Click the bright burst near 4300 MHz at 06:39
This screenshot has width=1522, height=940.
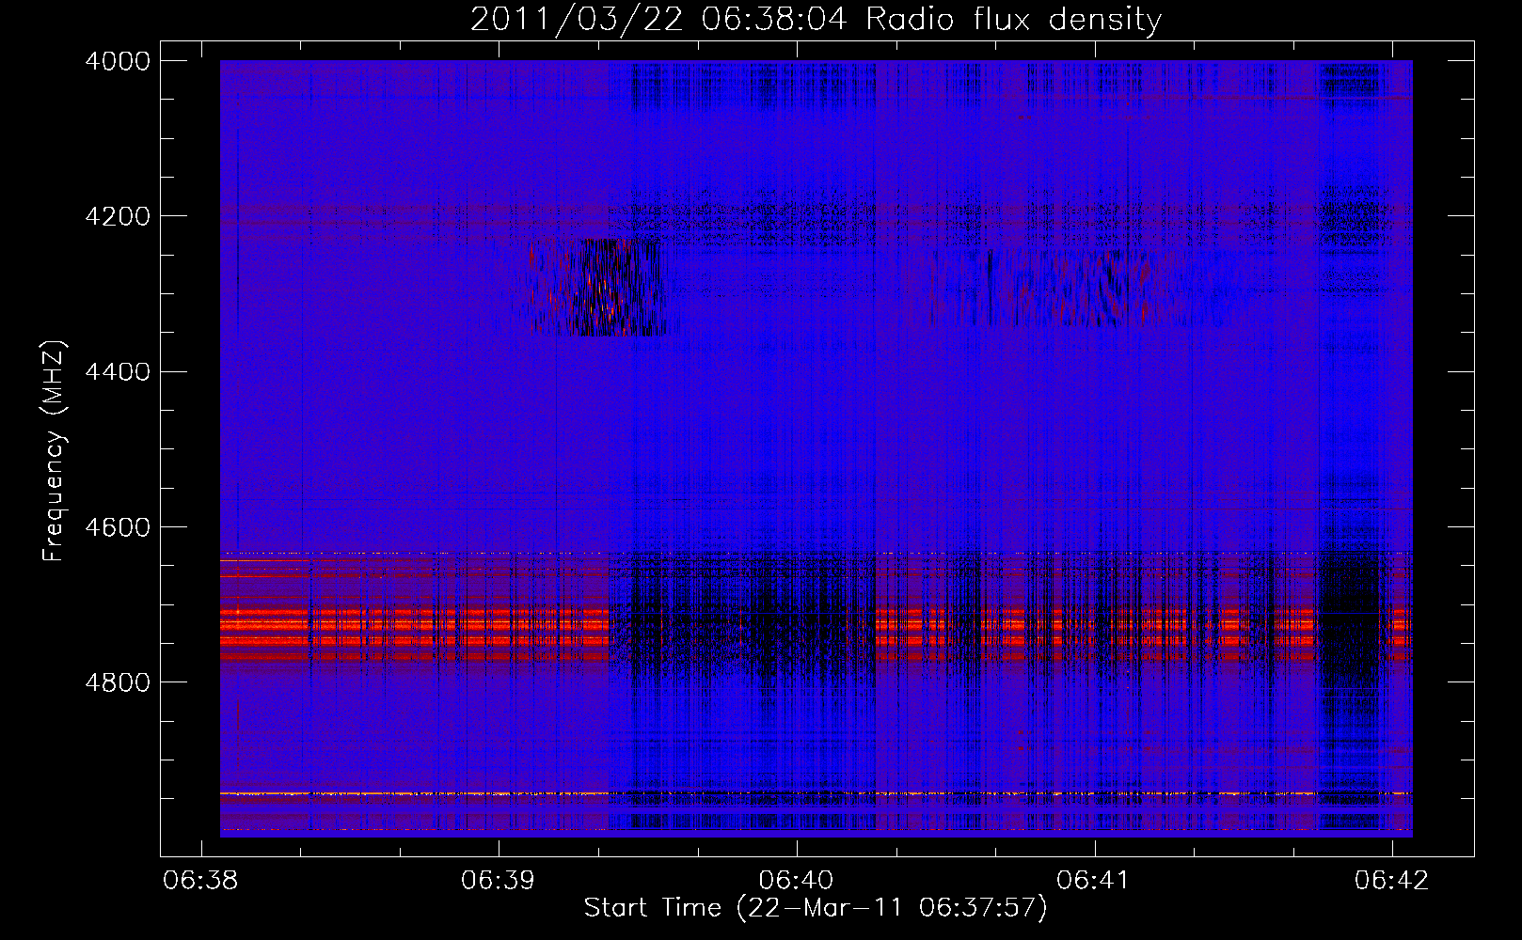click(596, 287)
